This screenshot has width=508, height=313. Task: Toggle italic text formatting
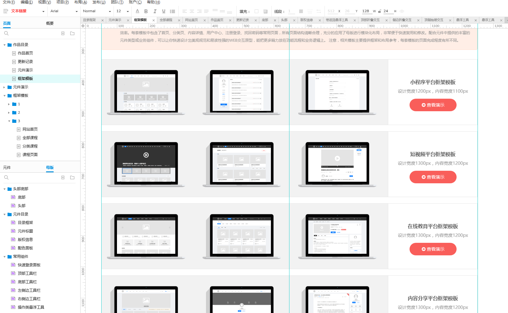coord(155,11)
